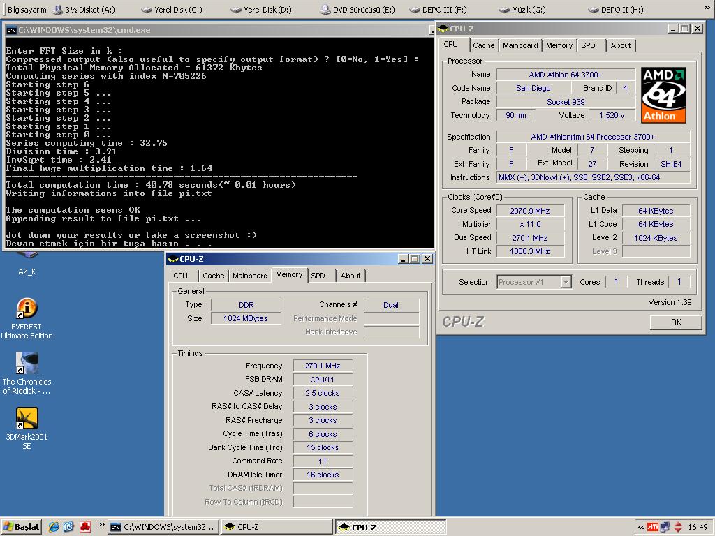Switch to Cache tab in CPU window

(483, 45)
